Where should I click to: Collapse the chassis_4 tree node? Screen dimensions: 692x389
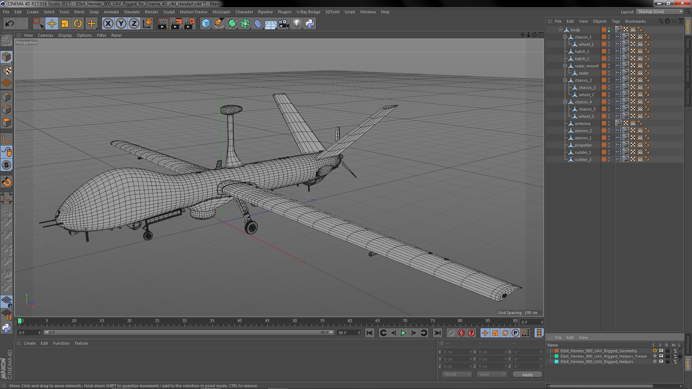[565, 102]
